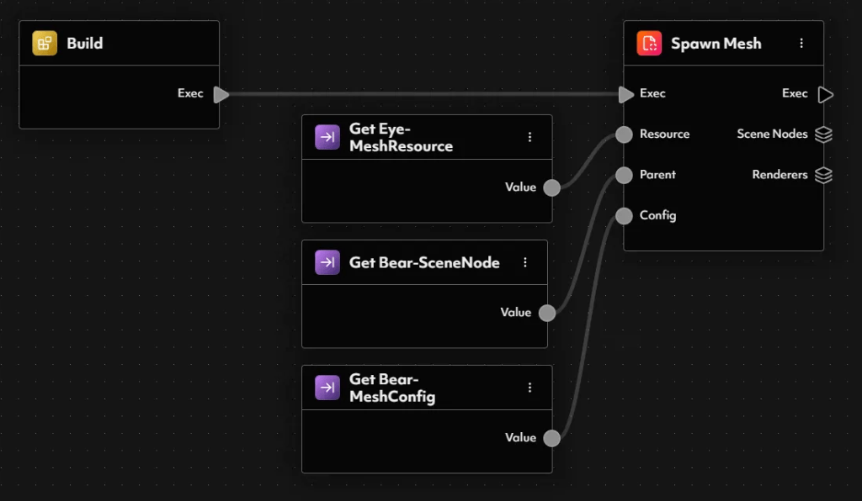Screen dimensions: 862x501
Task: Select the Get Bear-MeshConfig node title
Action: (392, 388)
